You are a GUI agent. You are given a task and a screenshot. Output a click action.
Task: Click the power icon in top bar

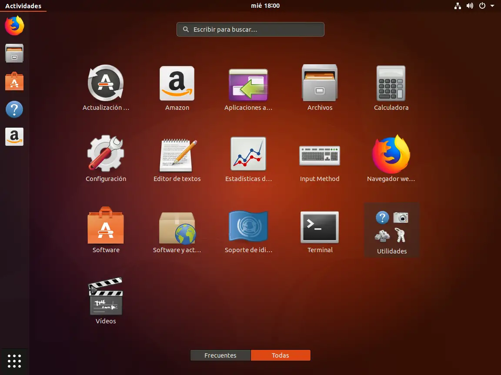point(482,6)
